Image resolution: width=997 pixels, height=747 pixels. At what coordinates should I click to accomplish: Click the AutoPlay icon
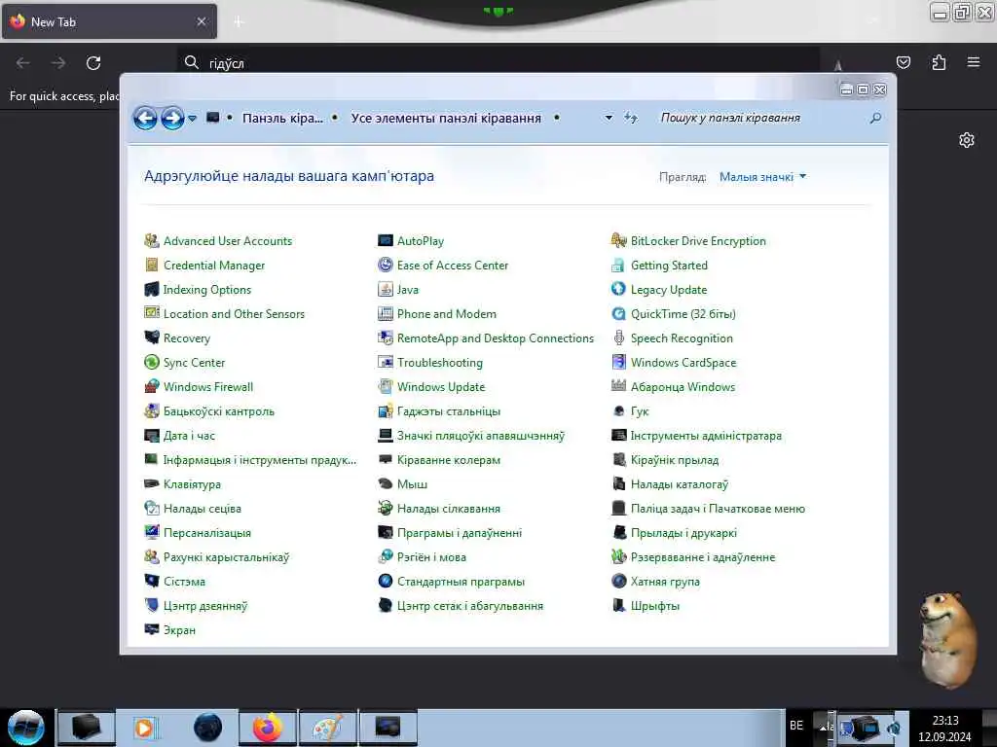click(x=386, y=241)
